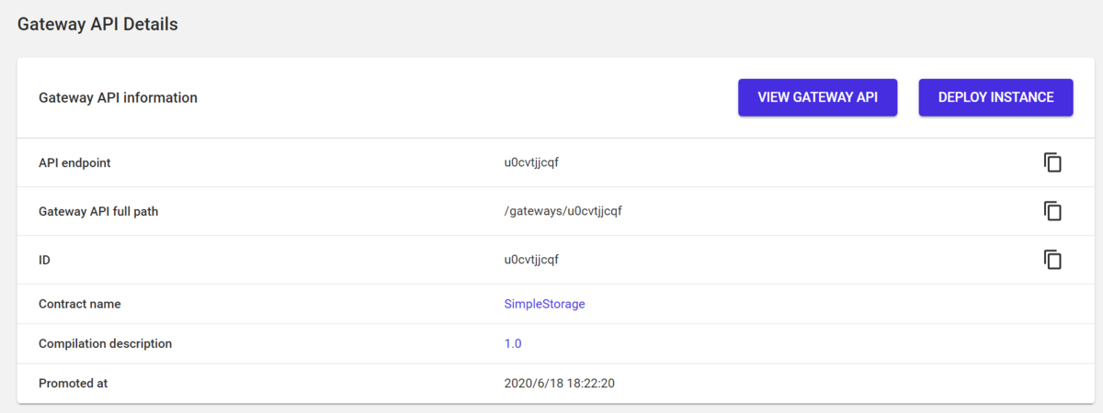Click the Deploy Instance button
Screen dimensions: 1103x413
pos(995,97)
